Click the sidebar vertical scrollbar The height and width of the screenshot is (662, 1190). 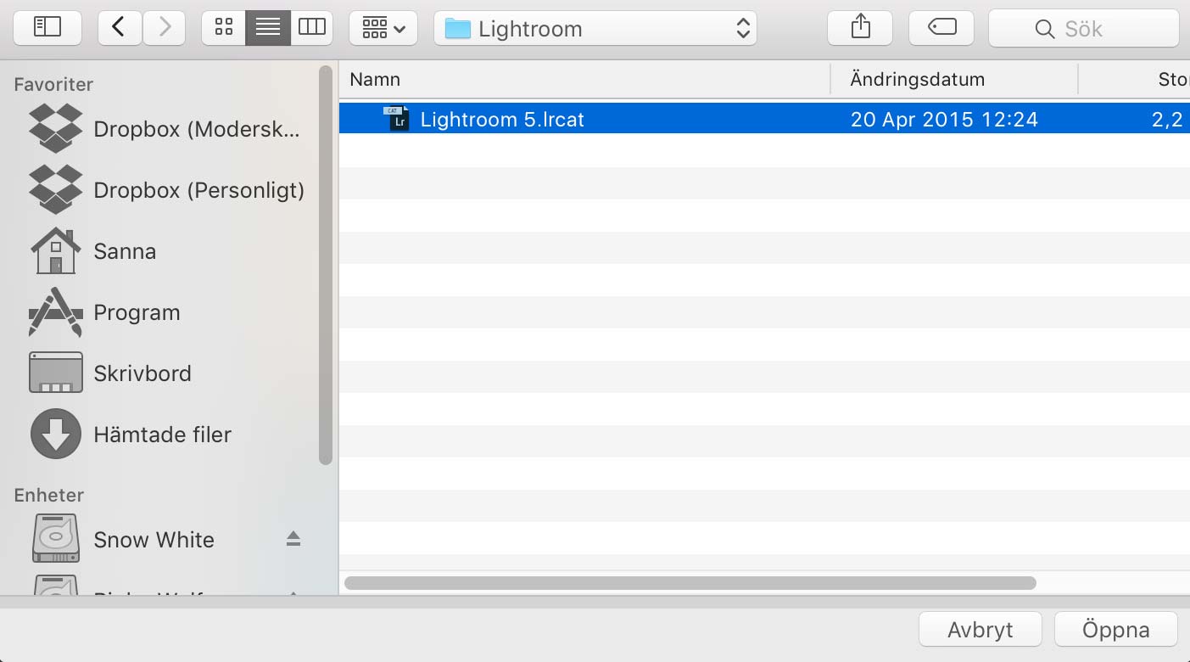click(326, 265)
